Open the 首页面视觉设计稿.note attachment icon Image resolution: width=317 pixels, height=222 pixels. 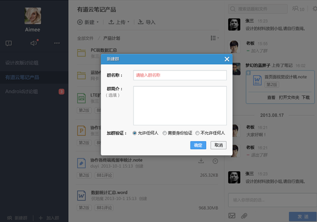(x=258, y=80)
